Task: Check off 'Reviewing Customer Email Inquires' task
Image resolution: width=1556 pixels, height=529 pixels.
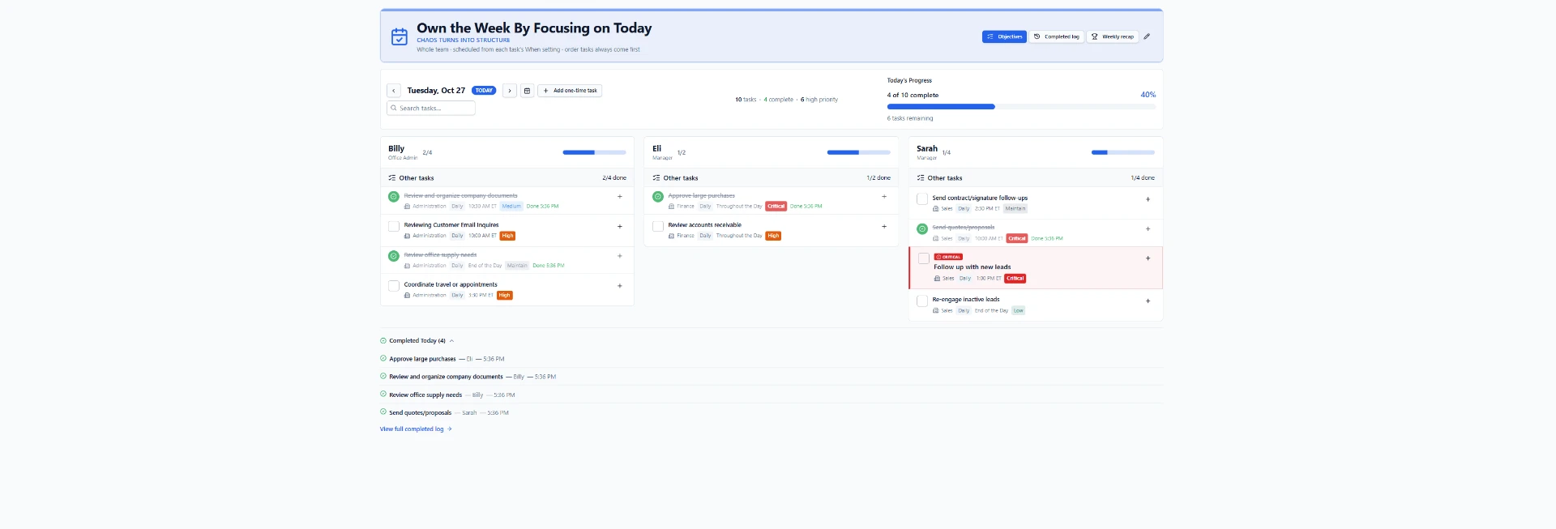Action: coord(394,227)
